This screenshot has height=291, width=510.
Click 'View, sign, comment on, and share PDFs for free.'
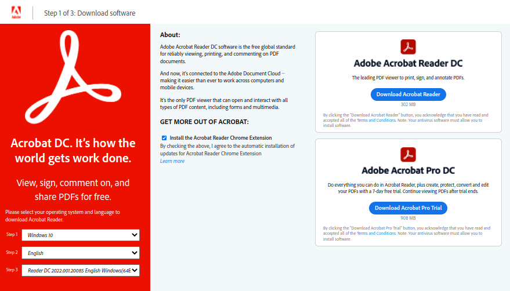point(73,190)
